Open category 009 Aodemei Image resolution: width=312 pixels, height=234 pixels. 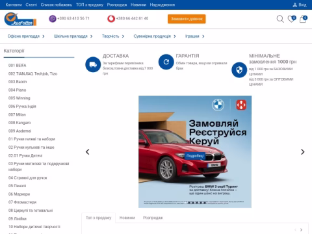19,131
